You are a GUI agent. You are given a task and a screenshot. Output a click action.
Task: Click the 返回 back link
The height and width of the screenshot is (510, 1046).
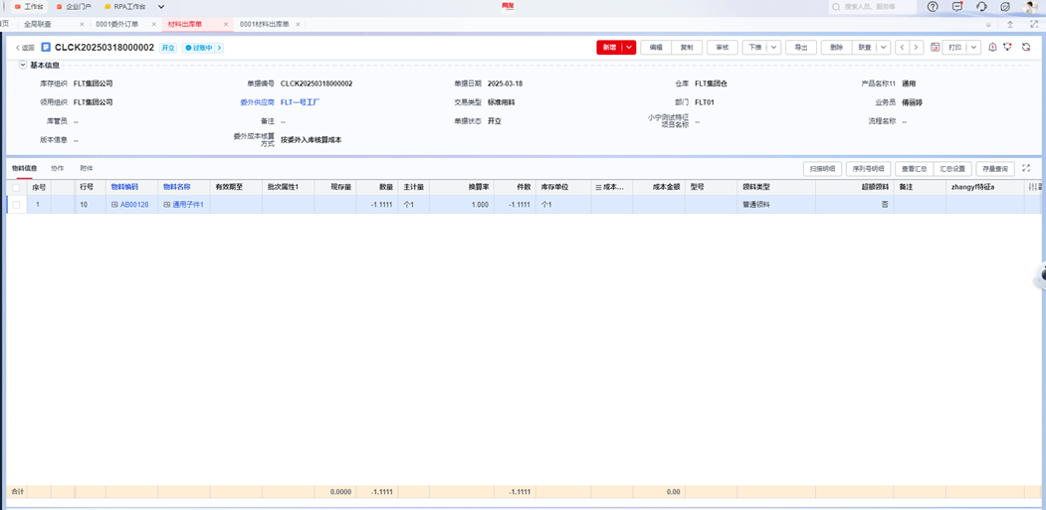click(25, 48)
